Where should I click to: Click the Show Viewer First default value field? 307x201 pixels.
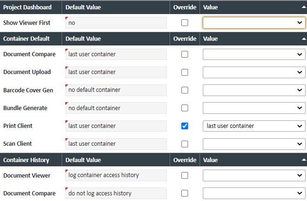[116, 22]
